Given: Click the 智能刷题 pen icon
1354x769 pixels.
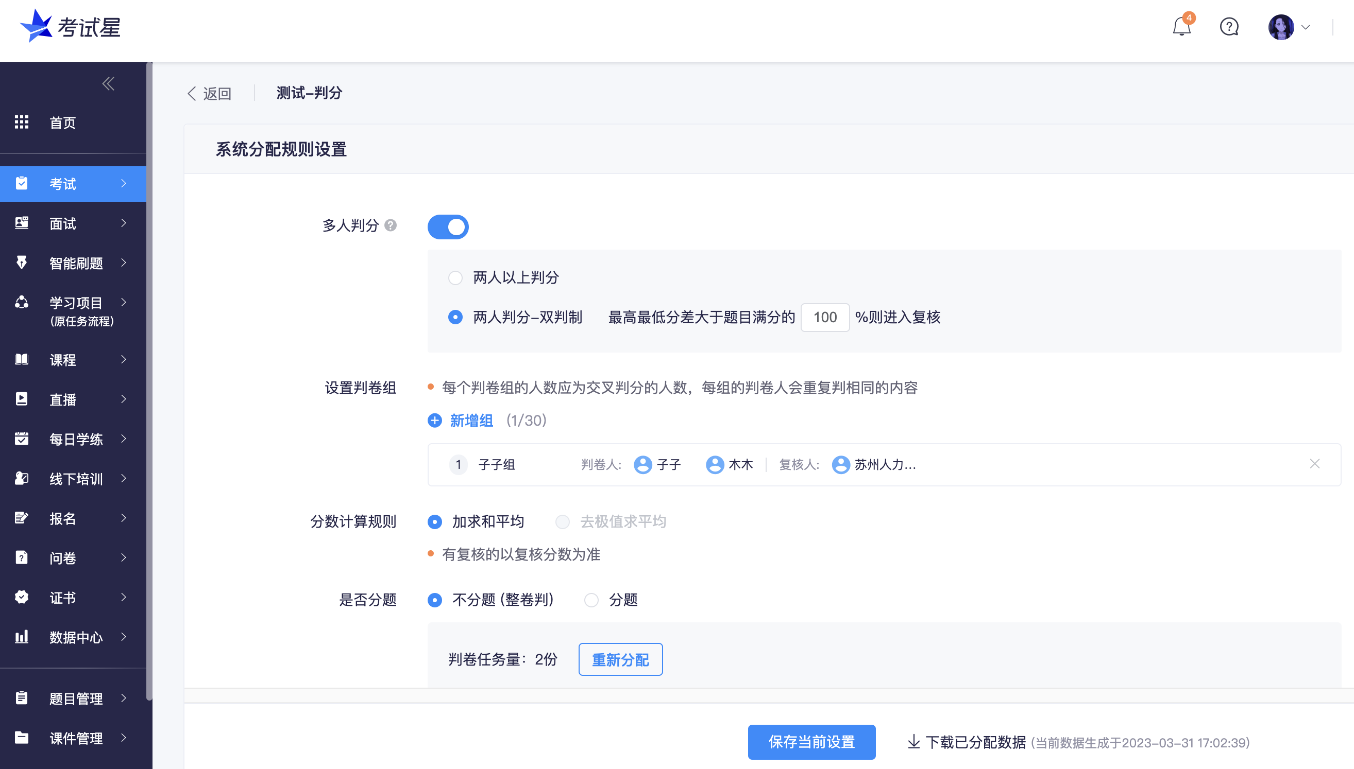Looking at the screenshot, I should 22,263.
